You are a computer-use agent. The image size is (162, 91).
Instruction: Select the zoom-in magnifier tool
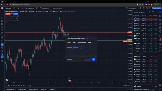2,40
